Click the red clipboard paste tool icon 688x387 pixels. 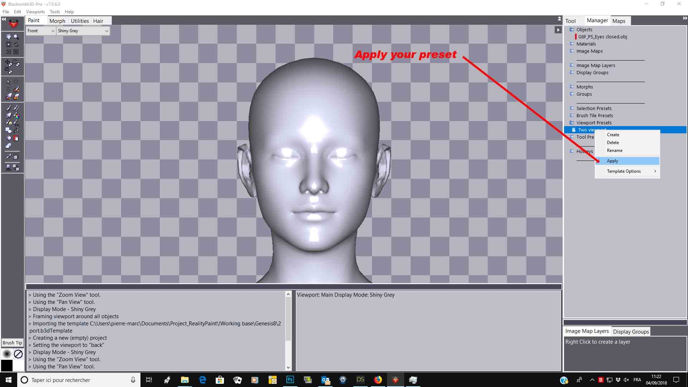[16, 138]
